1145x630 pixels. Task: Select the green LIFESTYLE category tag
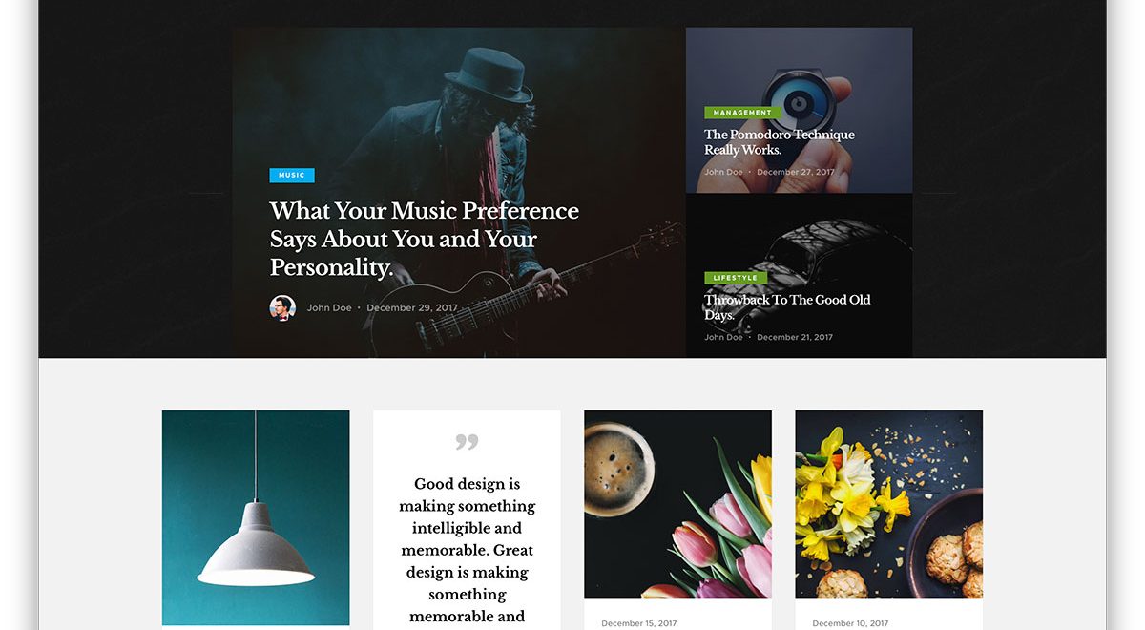point(736,278)
